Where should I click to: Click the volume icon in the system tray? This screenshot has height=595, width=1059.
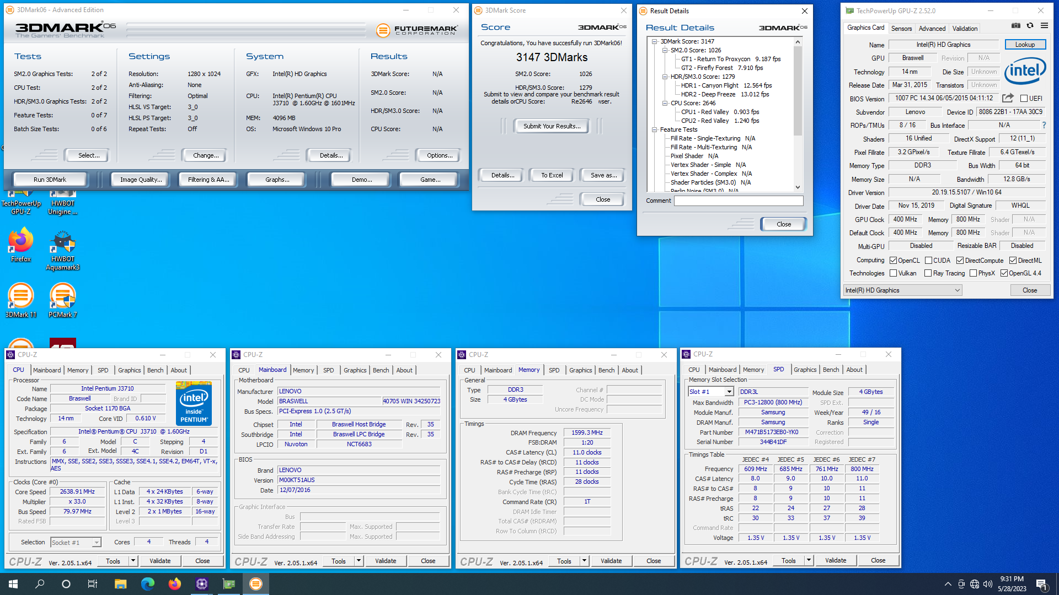pyautogui.click(x=987, y=584)
